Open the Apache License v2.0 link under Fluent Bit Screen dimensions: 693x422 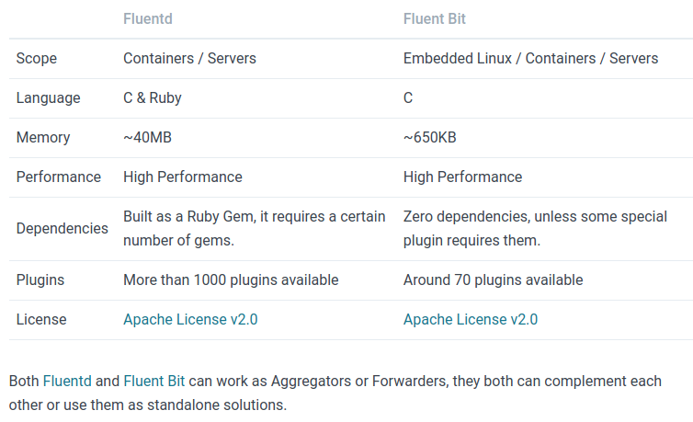[471, 320]
